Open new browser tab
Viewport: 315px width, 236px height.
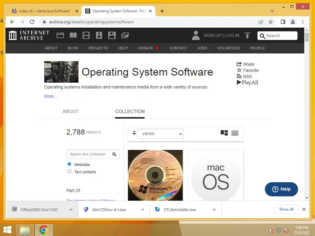pos(162,11)
